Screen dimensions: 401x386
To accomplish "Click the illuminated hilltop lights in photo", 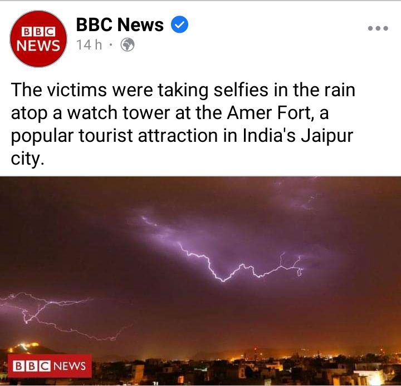I will coord(25,347).
